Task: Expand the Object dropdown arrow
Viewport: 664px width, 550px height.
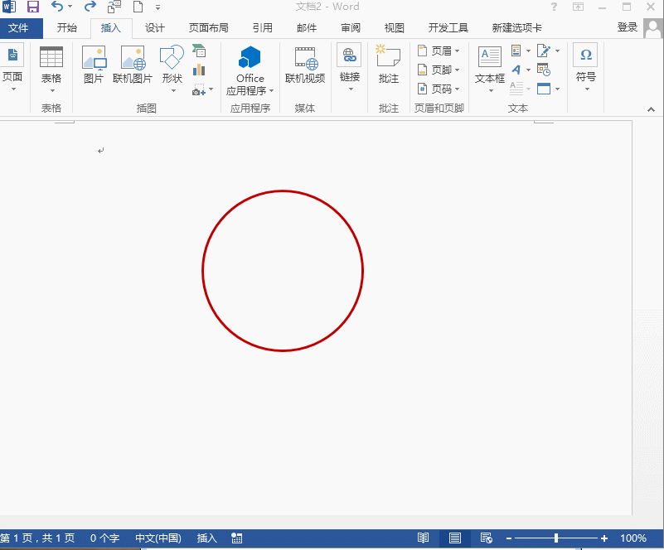Action: pos(557,89)
